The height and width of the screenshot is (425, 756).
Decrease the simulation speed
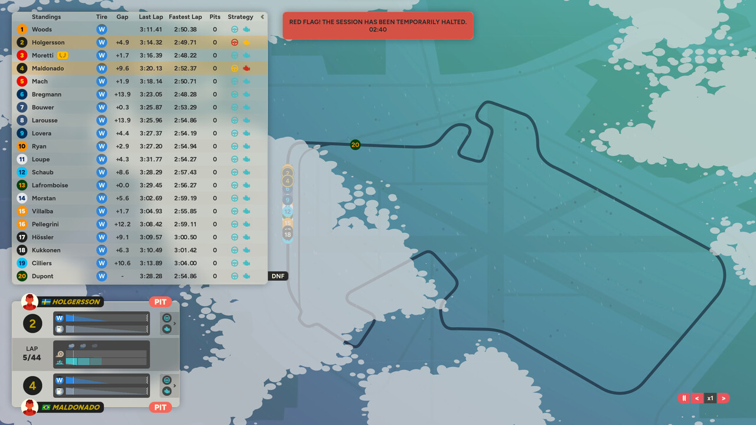697,398
